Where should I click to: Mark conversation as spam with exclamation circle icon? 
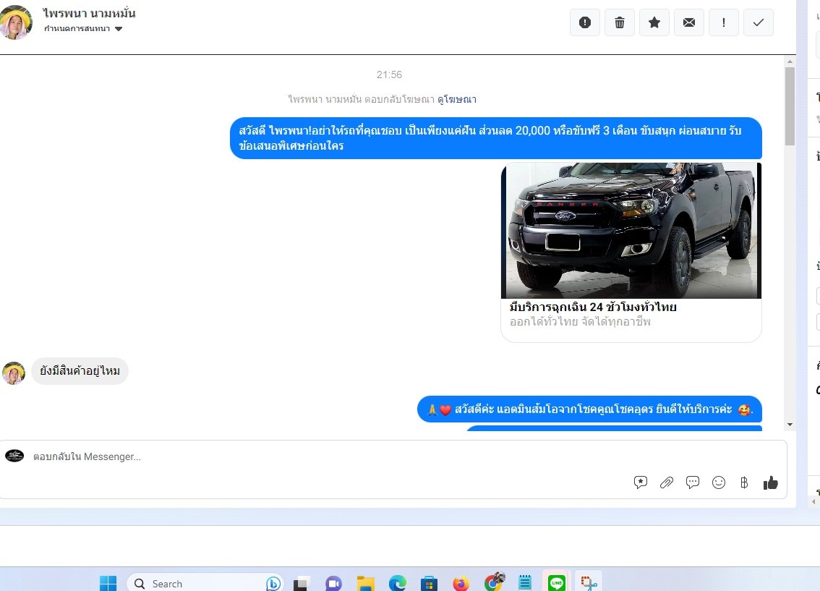pyautogui.click(x=585, y=22)
